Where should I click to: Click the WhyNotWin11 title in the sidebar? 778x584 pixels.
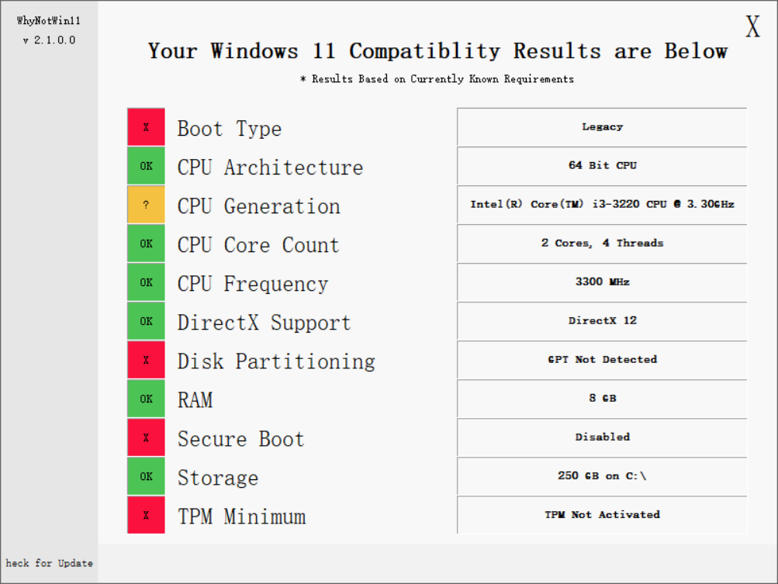coord(48,21)
